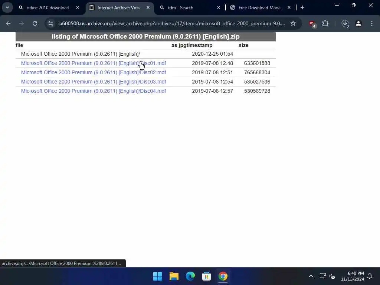View site information icon in address bar
Screen dimensions: 380x285
[x=50, y=23]
